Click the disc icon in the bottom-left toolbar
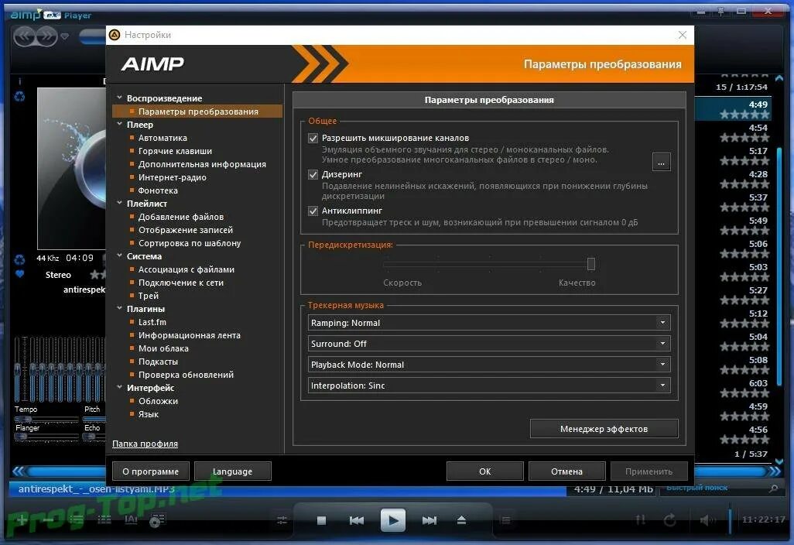 [x=157, y=519]
